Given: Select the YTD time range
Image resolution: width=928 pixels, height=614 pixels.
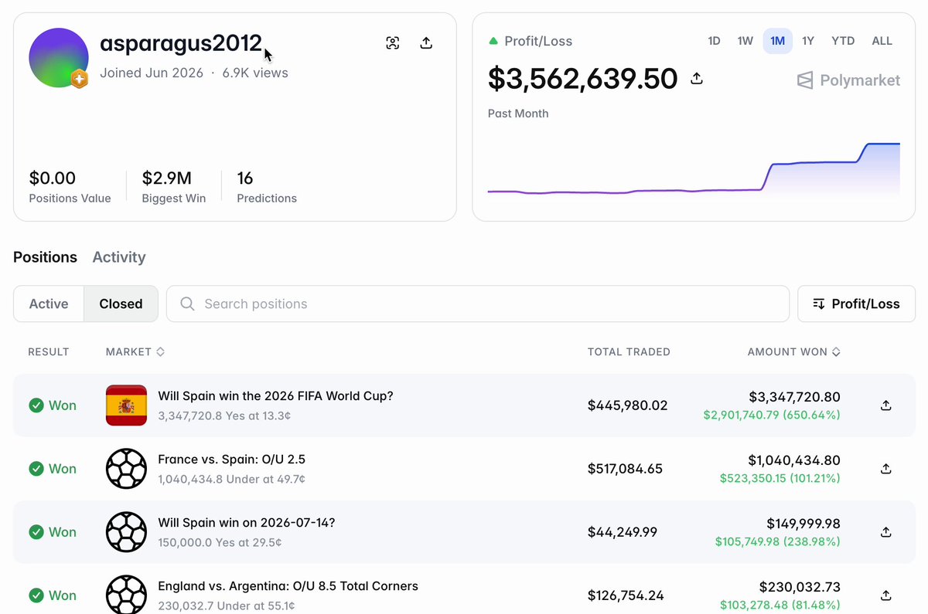Looking at the screenshot, I should pyautogui.click(x=843, y=41).
